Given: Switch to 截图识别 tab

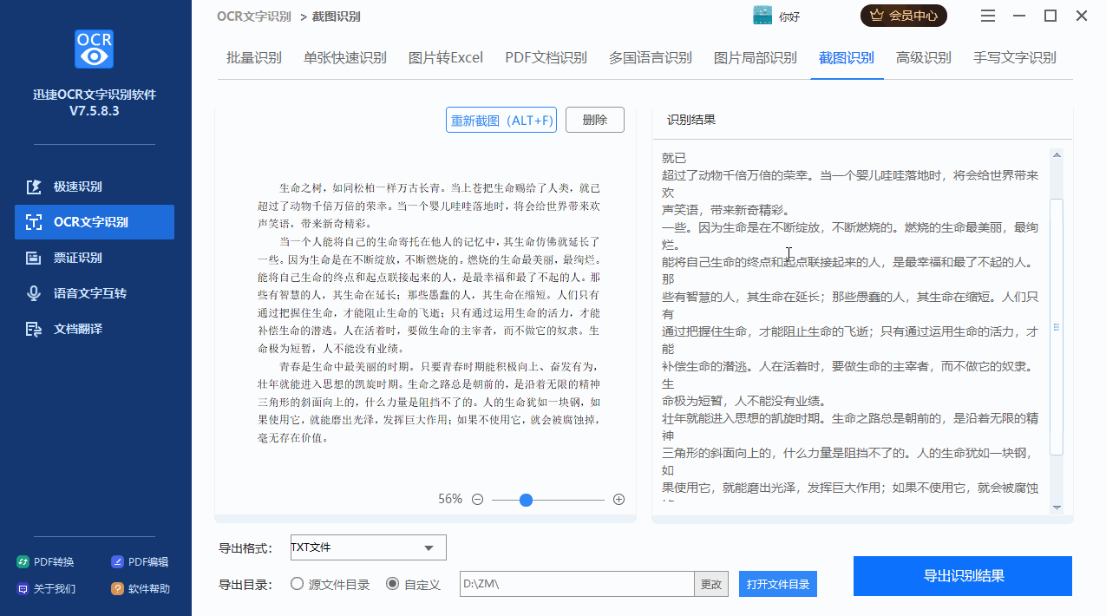Looking at the screenshot, I should pos(847,58).
